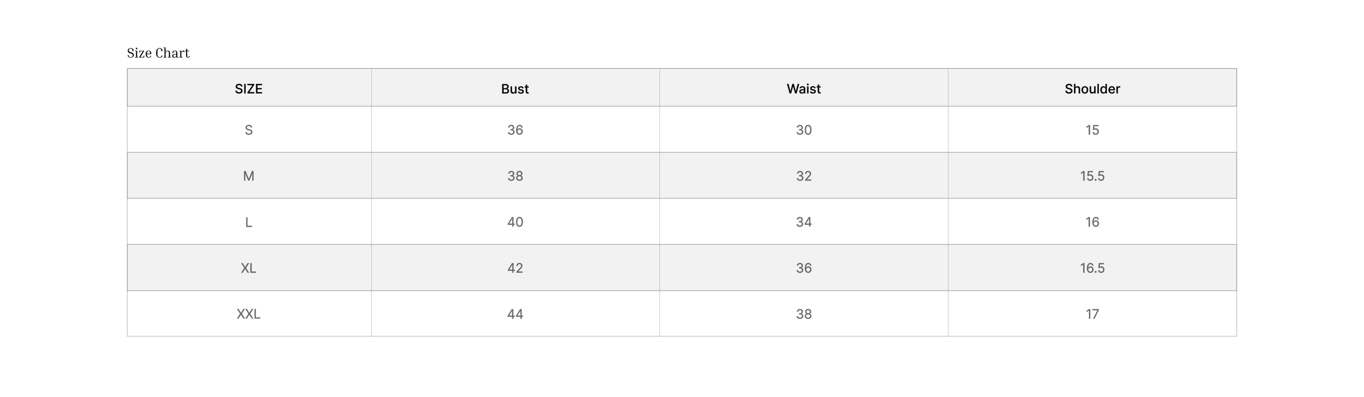Click the Size Chart heading
Screen dimensions: 1364x397
(158, 53)
